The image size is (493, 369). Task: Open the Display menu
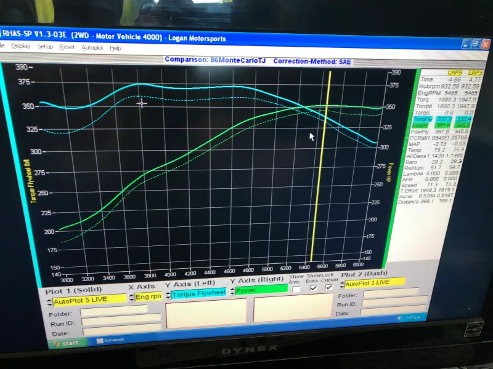point(20,47)
